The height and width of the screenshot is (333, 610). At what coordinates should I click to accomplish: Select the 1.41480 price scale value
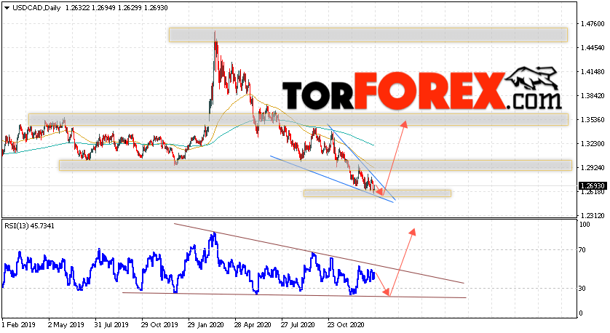pyautogui.click(x=593, y=72)
